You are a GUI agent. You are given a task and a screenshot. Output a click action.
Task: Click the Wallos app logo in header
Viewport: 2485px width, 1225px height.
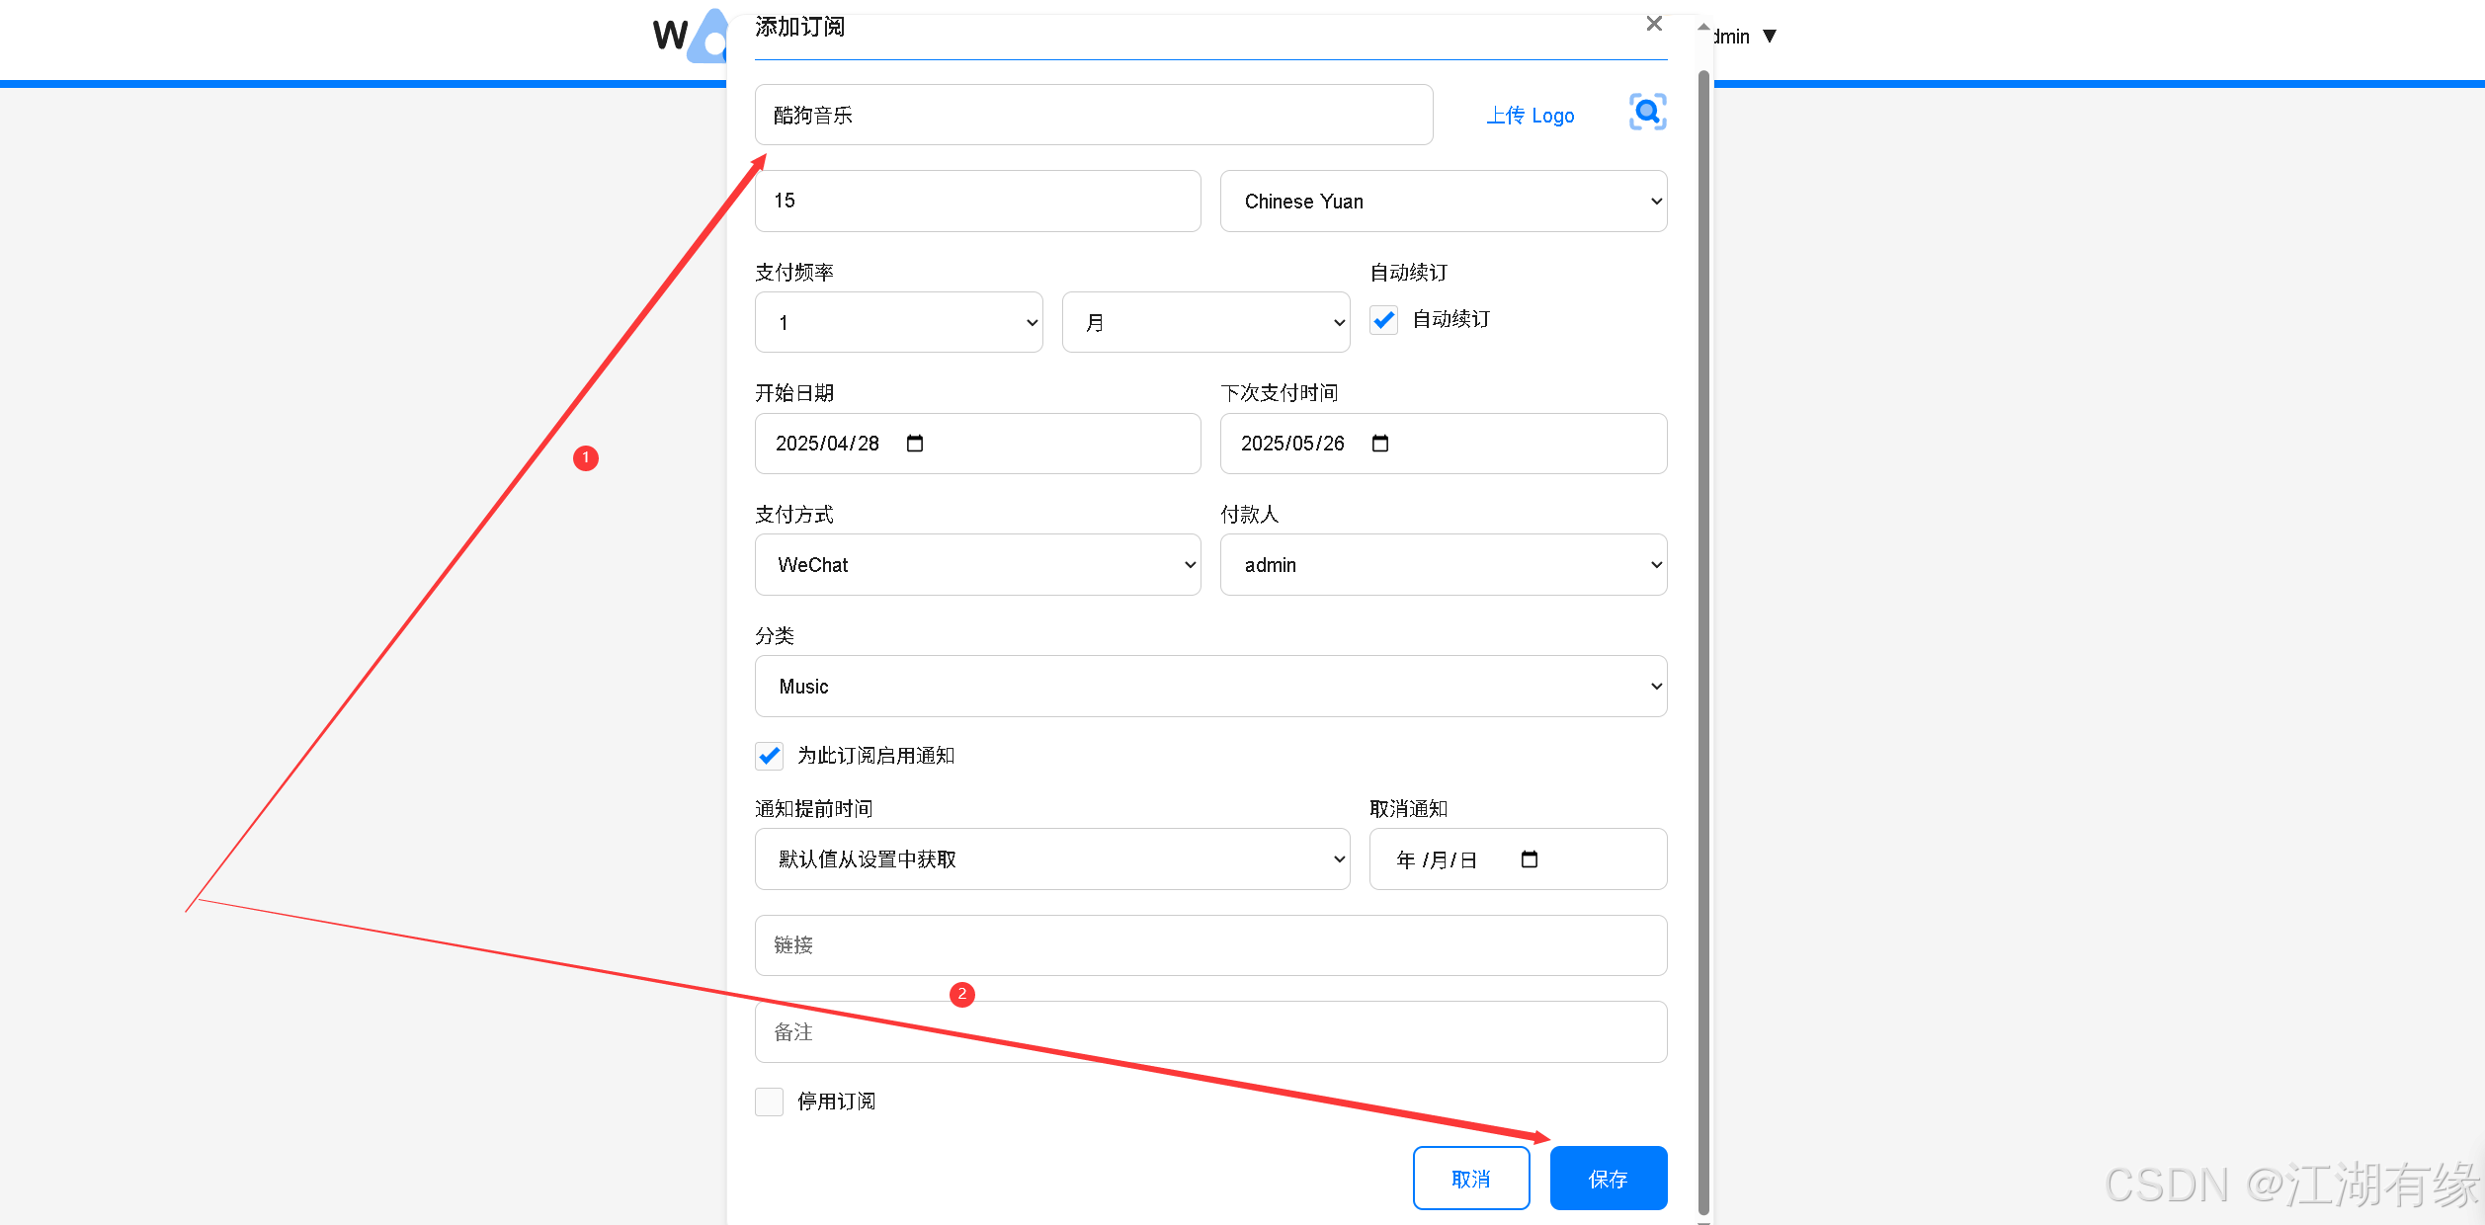point(692,38)
